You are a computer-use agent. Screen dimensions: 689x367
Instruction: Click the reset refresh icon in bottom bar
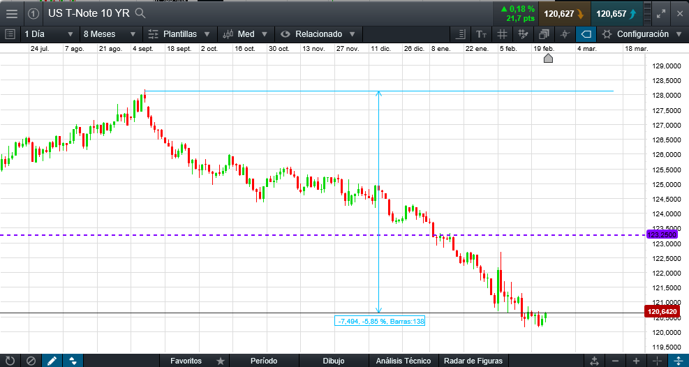coord(10,361)
